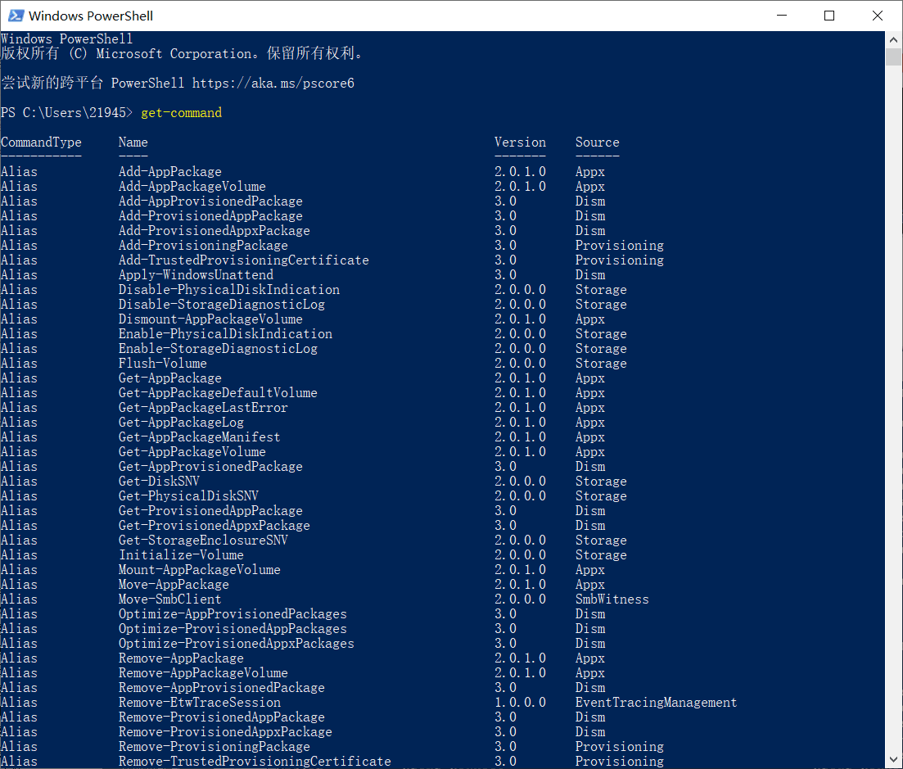Close the Windows PowerShell window
The image size is (903, 769).
[x=877, y=16]
